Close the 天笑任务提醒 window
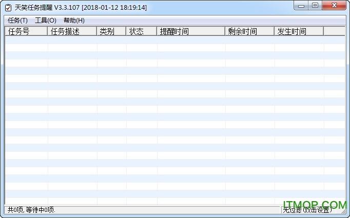The width and height of the screenshot is (350, 218). (334, 6)
